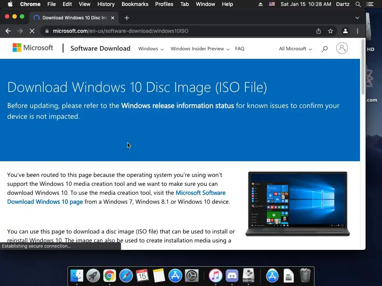Screen dimensions: 382x286
Task: Open Calendar from the dock
Action: pos(142,276)
